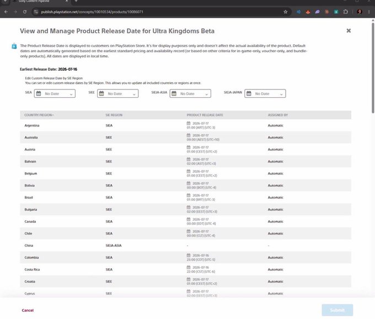Bookmark this page with the star icon
Screen dimensions: 375x319
(x=285, y=12)
